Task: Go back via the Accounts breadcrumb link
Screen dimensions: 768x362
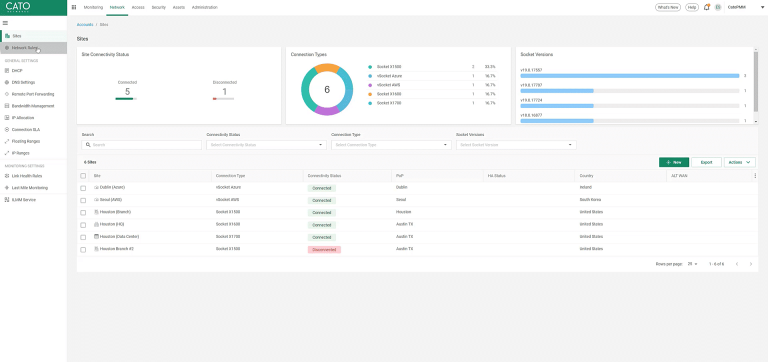Action: [84, 24]
